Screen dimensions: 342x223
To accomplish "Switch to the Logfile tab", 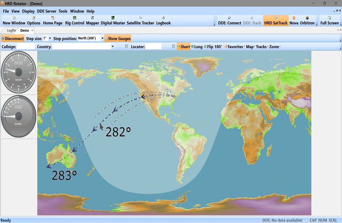I will (x=11, y=30).
